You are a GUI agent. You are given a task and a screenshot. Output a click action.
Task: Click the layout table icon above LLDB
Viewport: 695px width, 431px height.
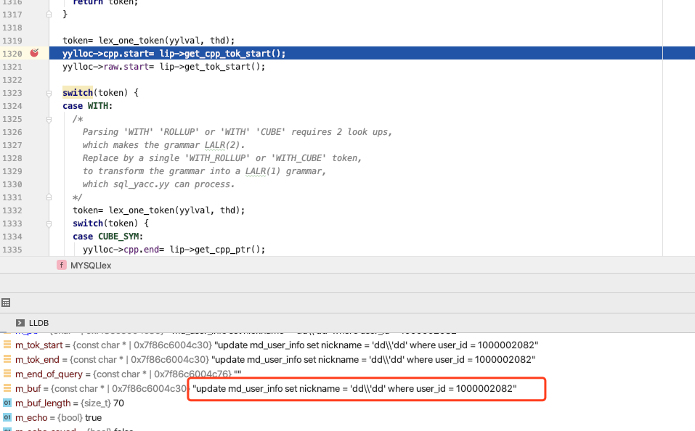6,303
